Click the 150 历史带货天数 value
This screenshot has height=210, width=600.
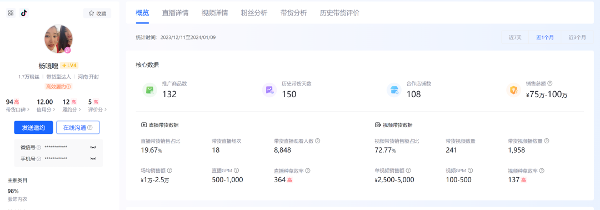(x=289, y=94)
